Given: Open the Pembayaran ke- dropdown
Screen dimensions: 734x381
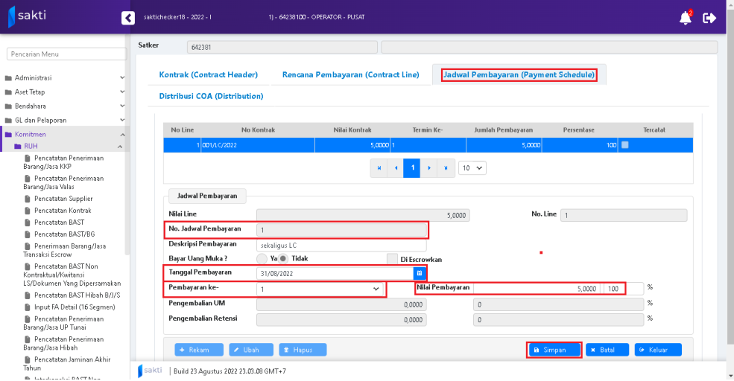Looking at the screenshot, I should click(x=320, y=289).
